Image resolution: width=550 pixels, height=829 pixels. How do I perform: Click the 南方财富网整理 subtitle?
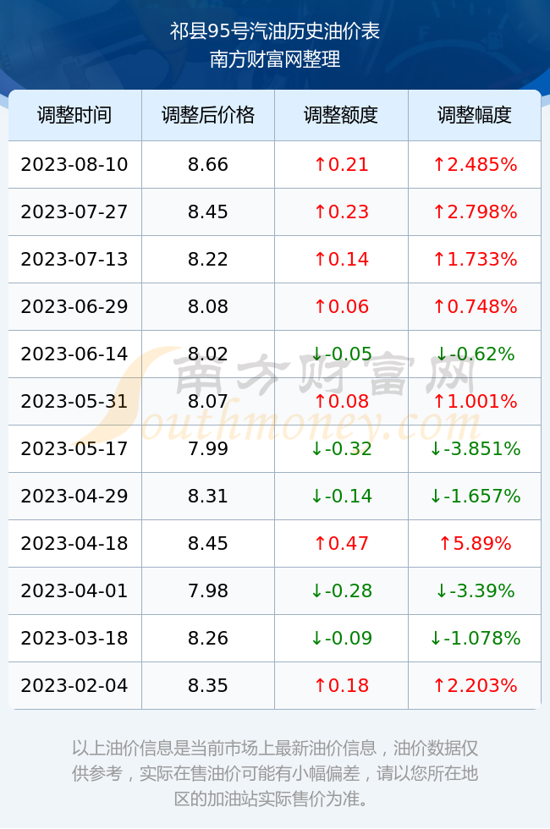tap(274, 58)
